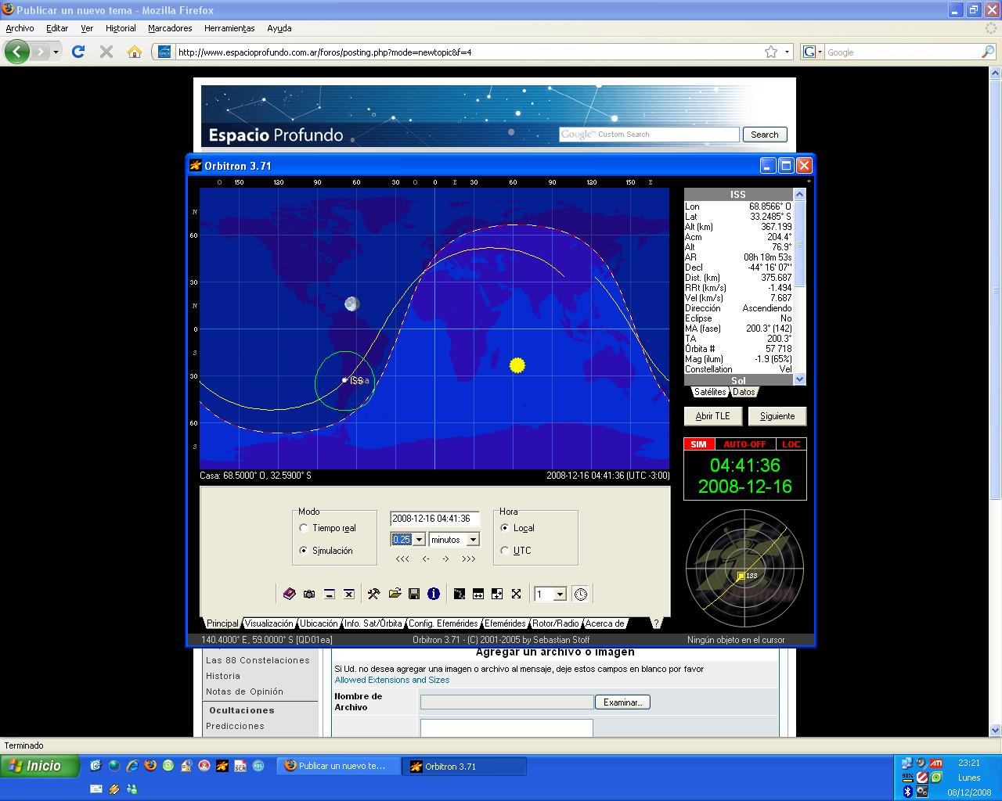Image resolution: width=1002 pixels, height=801 pixels.
Task: Go back with Firefox's green back arrow
Action: 17,52
